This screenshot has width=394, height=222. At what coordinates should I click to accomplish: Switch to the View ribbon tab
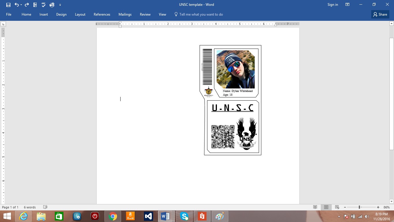[162, 14]
